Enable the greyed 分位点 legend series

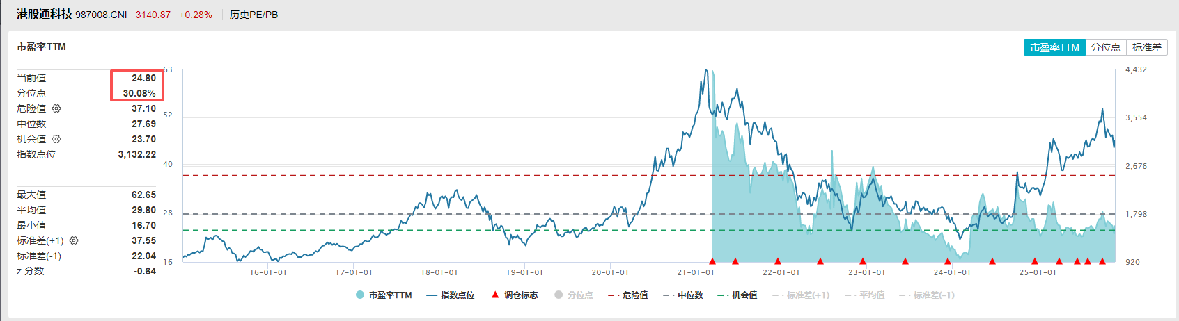[573, 295]
